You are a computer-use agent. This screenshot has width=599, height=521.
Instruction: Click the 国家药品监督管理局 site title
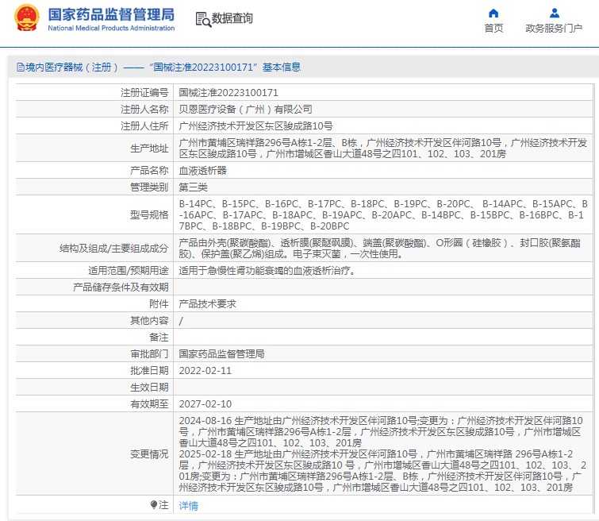coord(111,14)
